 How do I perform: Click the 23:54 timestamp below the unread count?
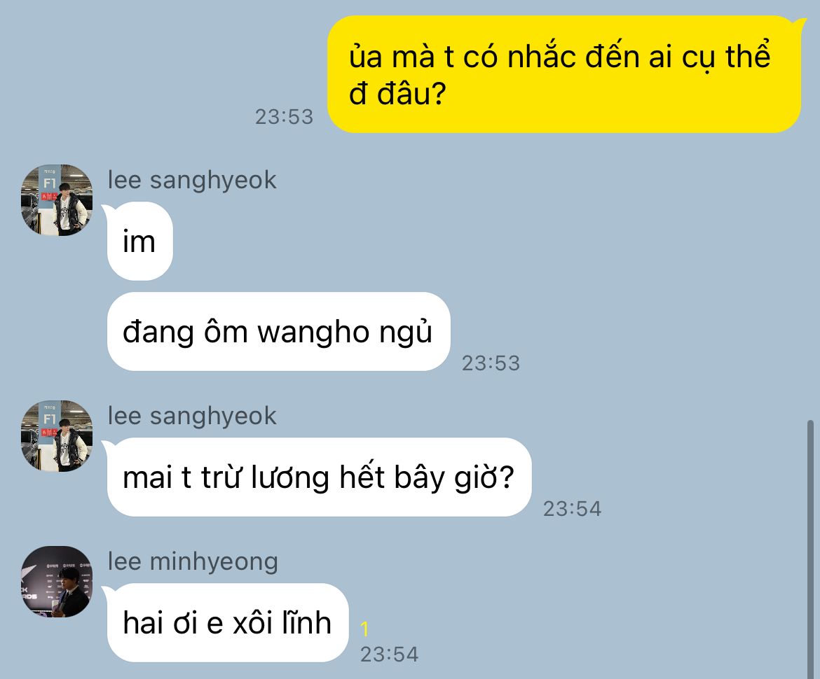pos(389,654)
